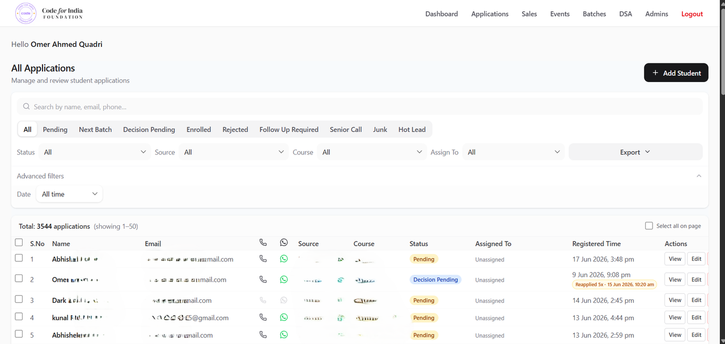
Task: Open DSA in the top navigation
Action: click(x=626, y=14)
